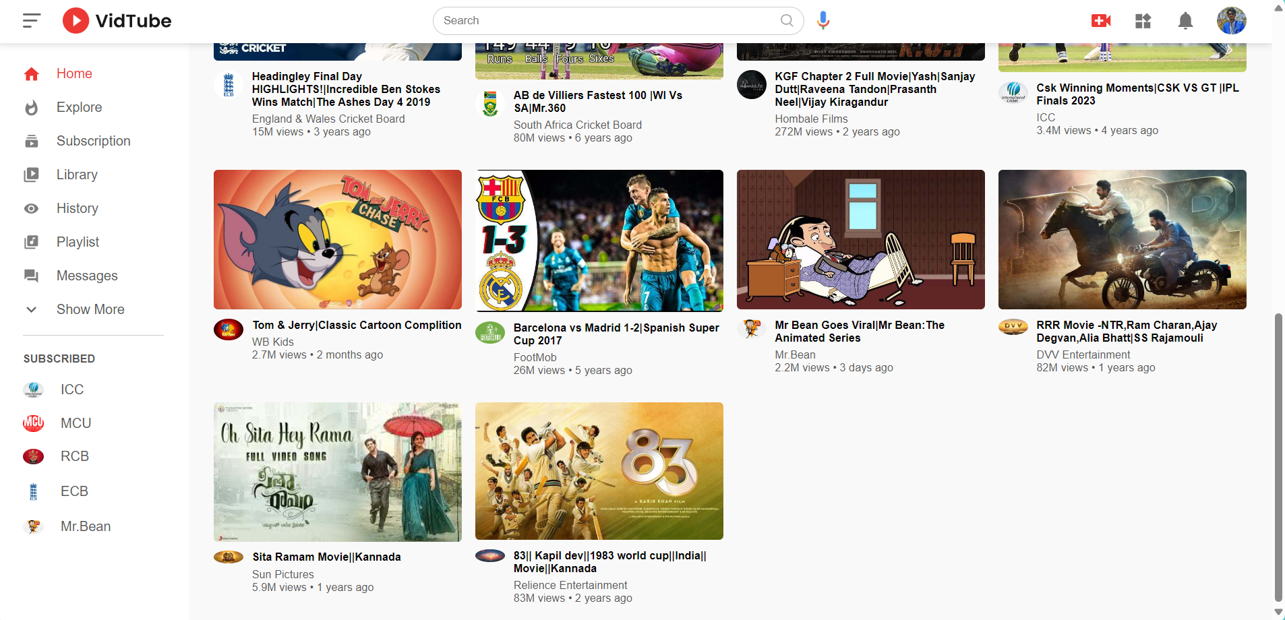Open the create video camera icon
This screenshot has width=1285, height=620.
click(x=1100, y=21)
